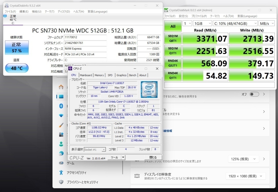Open the C: 10% (48/474GiB) drive dropdown
This screenshot has width=278, height=192.
[235, 23]
